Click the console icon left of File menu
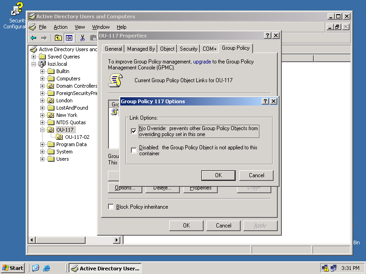Image resolution: width=366 pixels, height=274 pixels. click(32, 27)
